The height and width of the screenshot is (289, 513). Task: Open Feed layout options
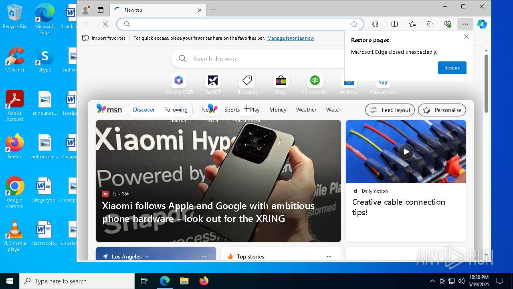pyautogui.click(x=390, y=110)
